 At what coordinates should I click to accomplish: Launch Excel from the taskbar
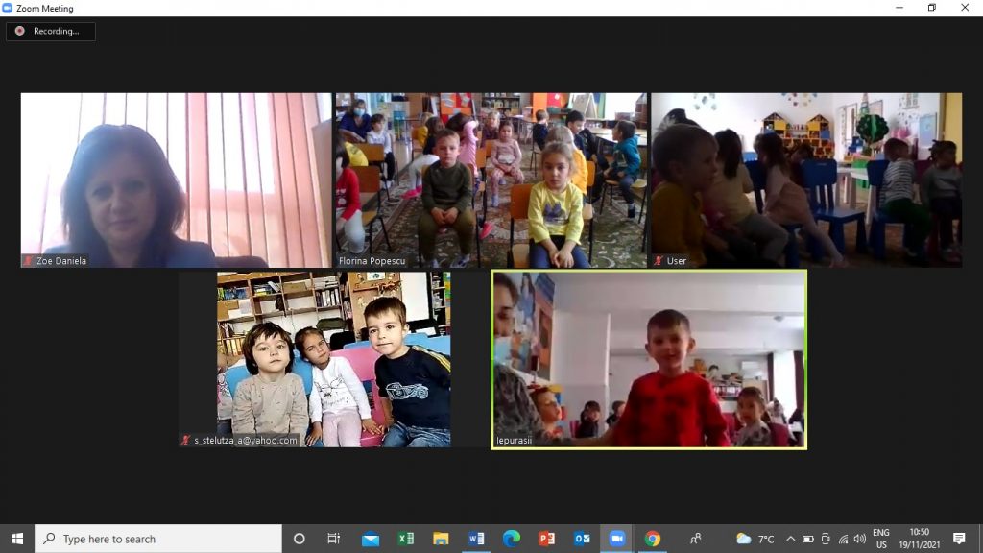405,539
